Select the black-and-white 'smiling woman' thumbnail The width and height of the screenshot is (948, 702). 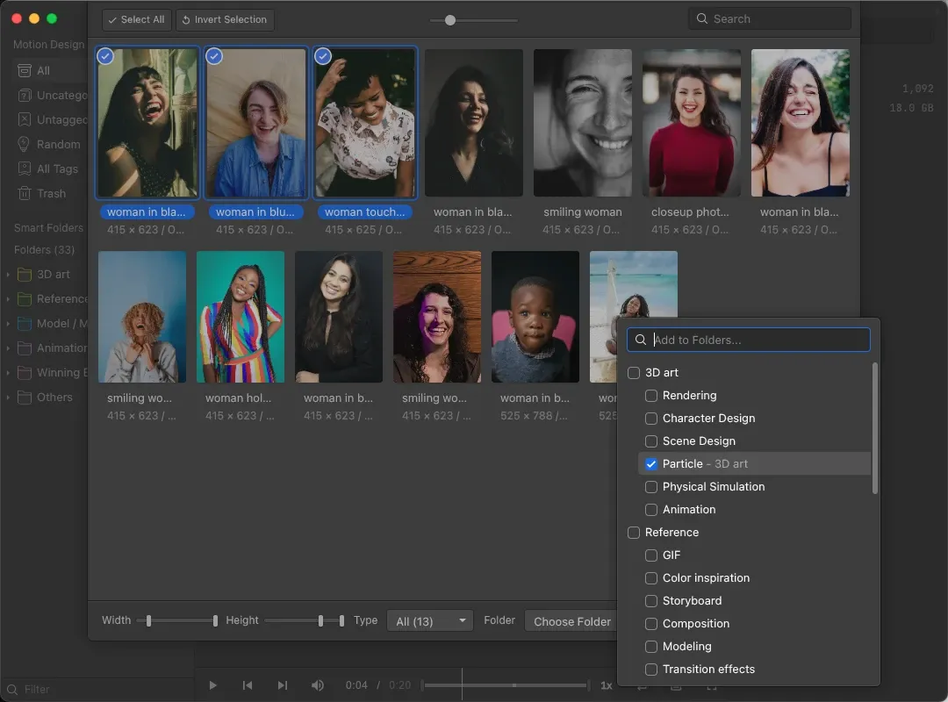point(583,123)
